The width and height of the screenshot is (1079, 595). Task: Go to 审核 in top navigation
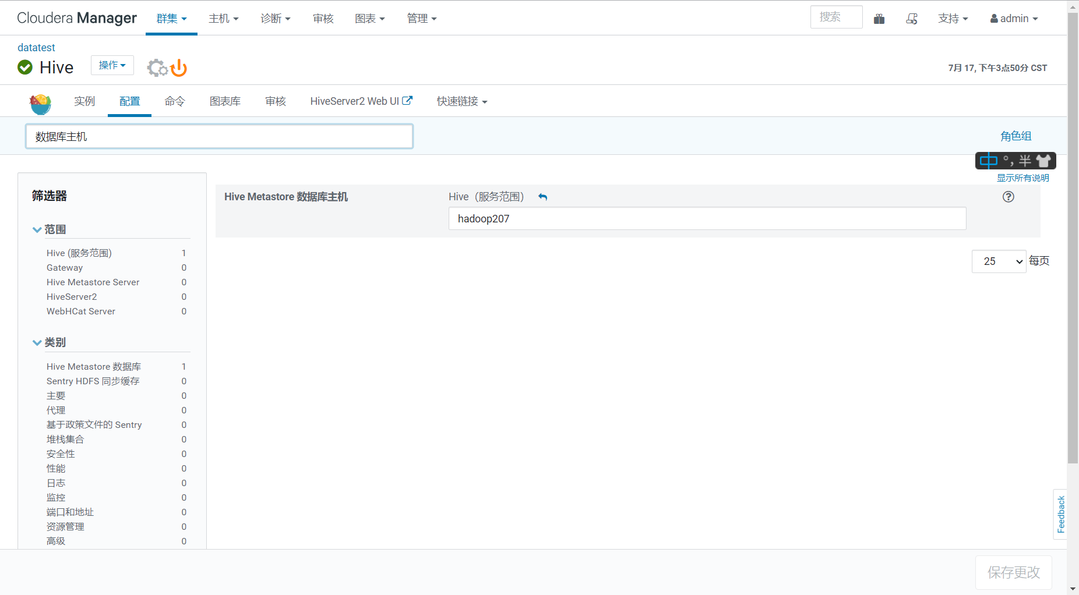coord(323,19)
